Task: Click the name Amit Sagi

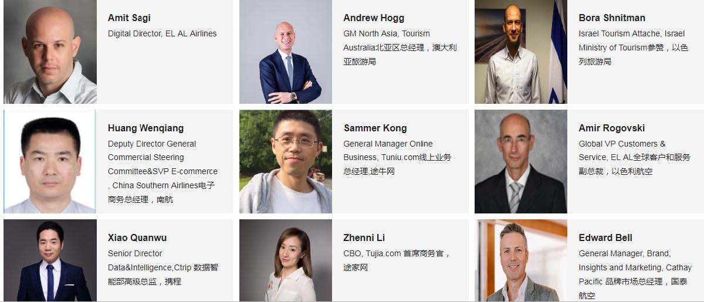Action: click(129, 18)
